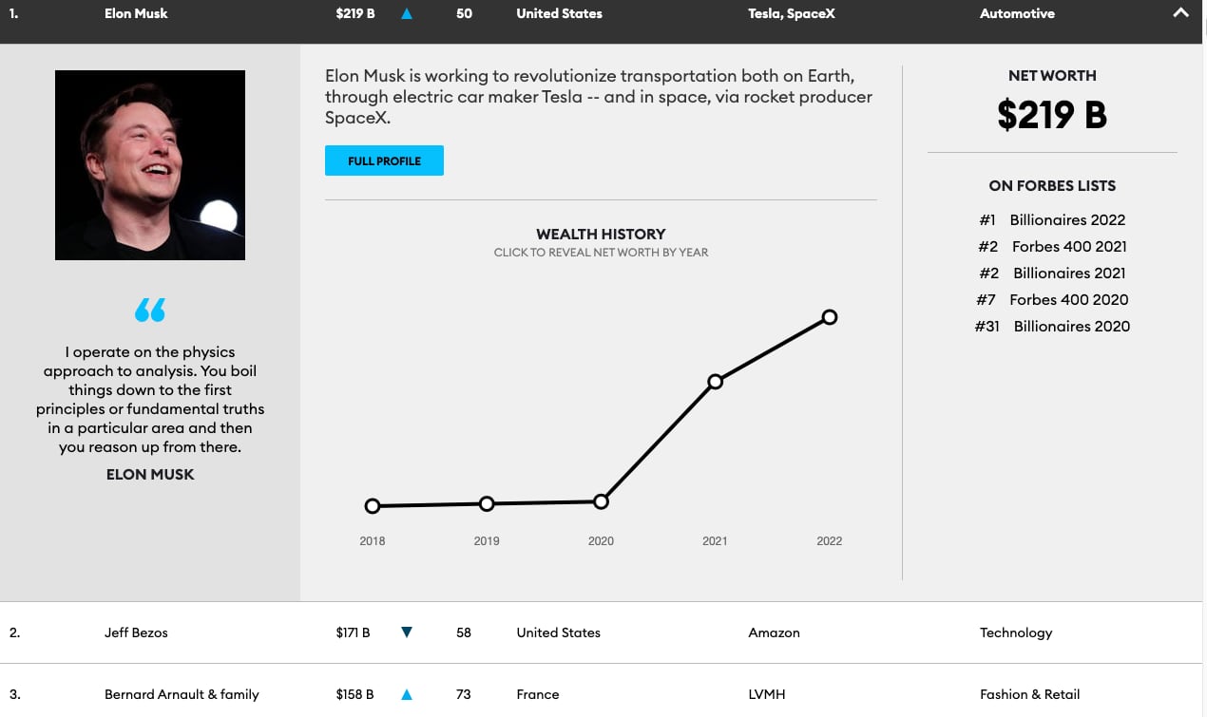Click the down arrow beside Bezos's $171 B

(x=407, y=632)
